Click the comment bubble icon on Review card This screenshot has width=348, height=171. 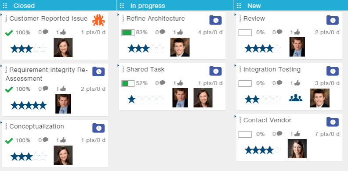coord(279,32)
